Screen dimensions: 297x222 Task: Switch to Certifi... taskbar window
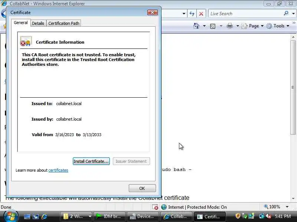coord(209,216)
